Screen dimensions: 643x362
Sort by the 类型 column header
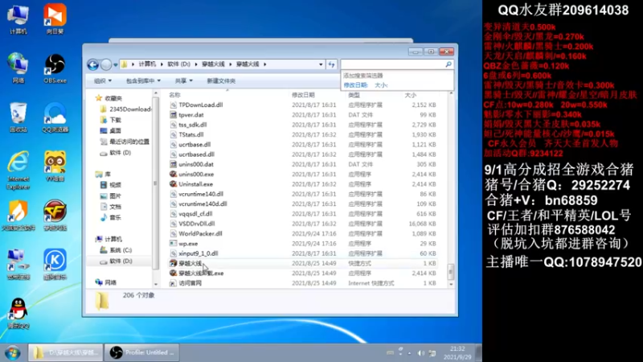click(x=354, y=95)
